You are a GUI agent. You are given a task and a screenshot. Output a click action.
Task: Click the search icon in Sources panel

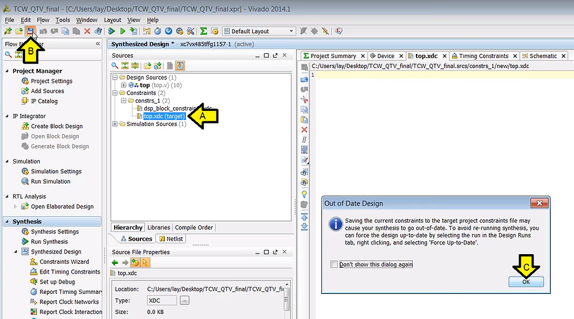click(x=115, y=66)
